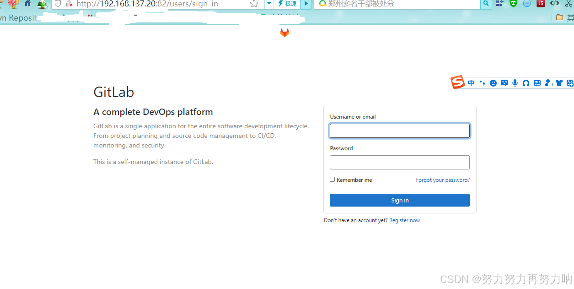Viewport: 574px width, 289px height.
Task: Focus the Password input field
Action: [400, 162]
